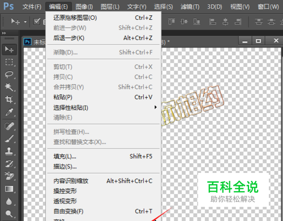
Task: Open the 图层(L) menu
Action: click(110, 7)
